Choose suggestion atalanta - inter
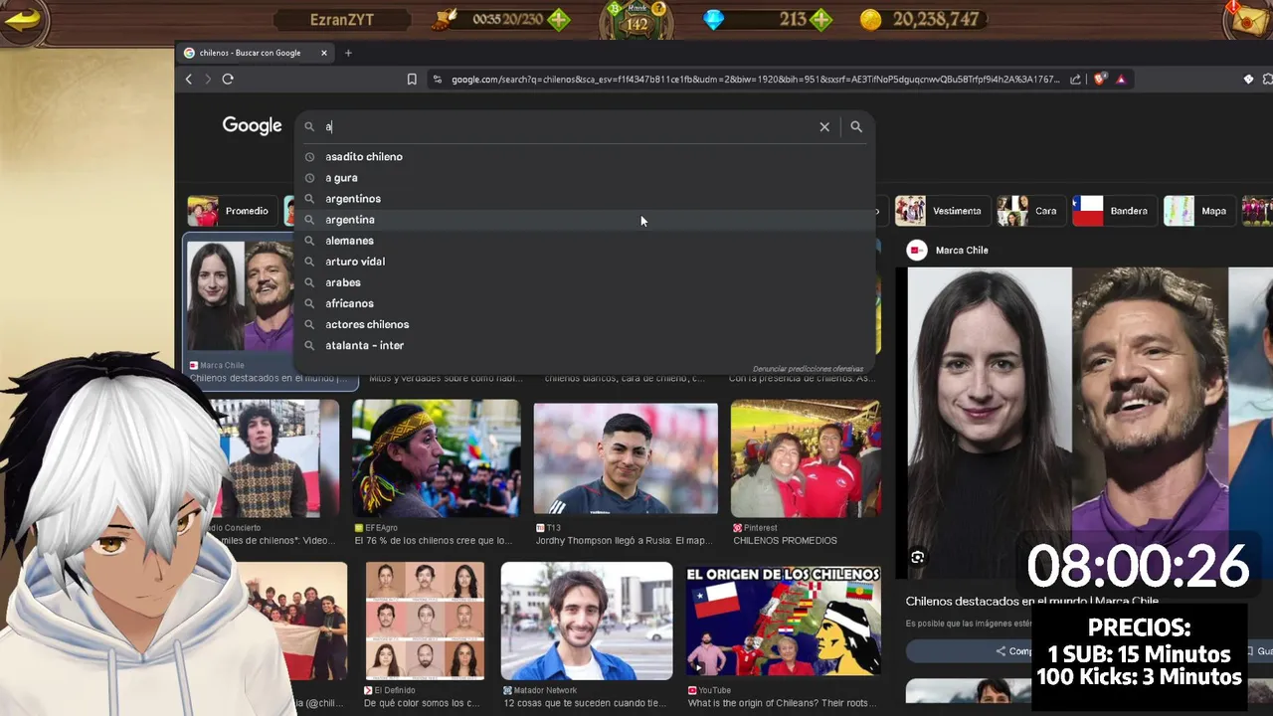 pos(585,345)
